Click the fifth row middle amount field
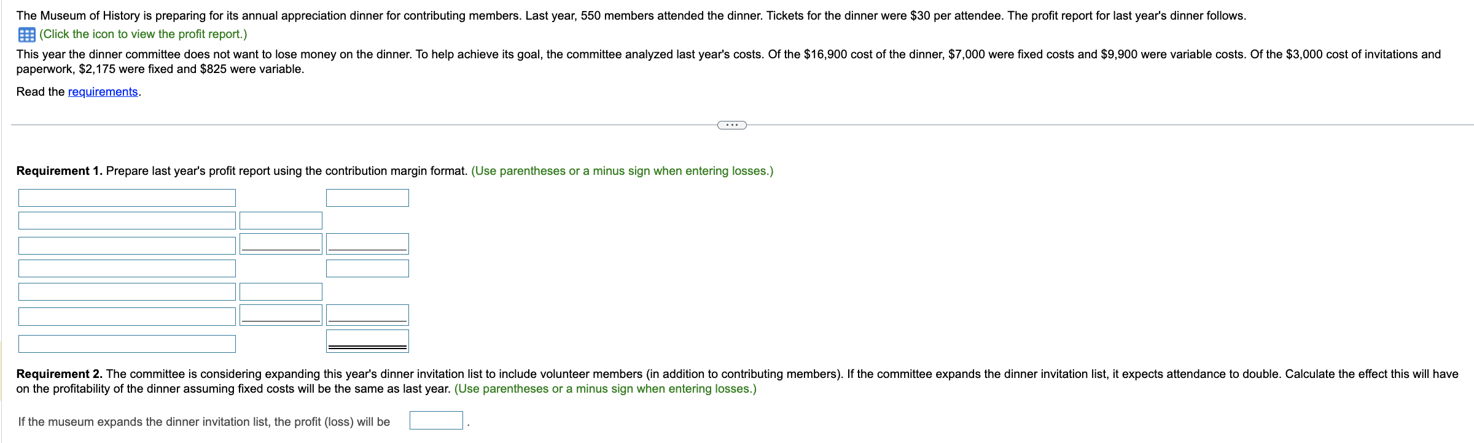The image size is (1474, 443). pyautogui.click(x=281, y=291)
